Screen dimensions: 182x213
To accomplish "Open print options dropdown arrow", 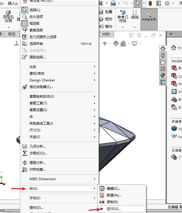I will tap(119, 3).
